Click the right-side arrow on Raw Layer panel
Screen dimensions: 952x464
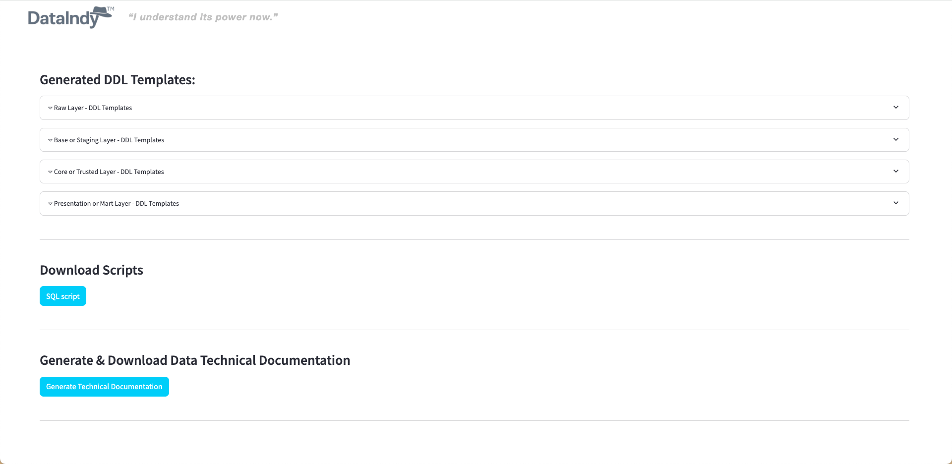point(895,107)
